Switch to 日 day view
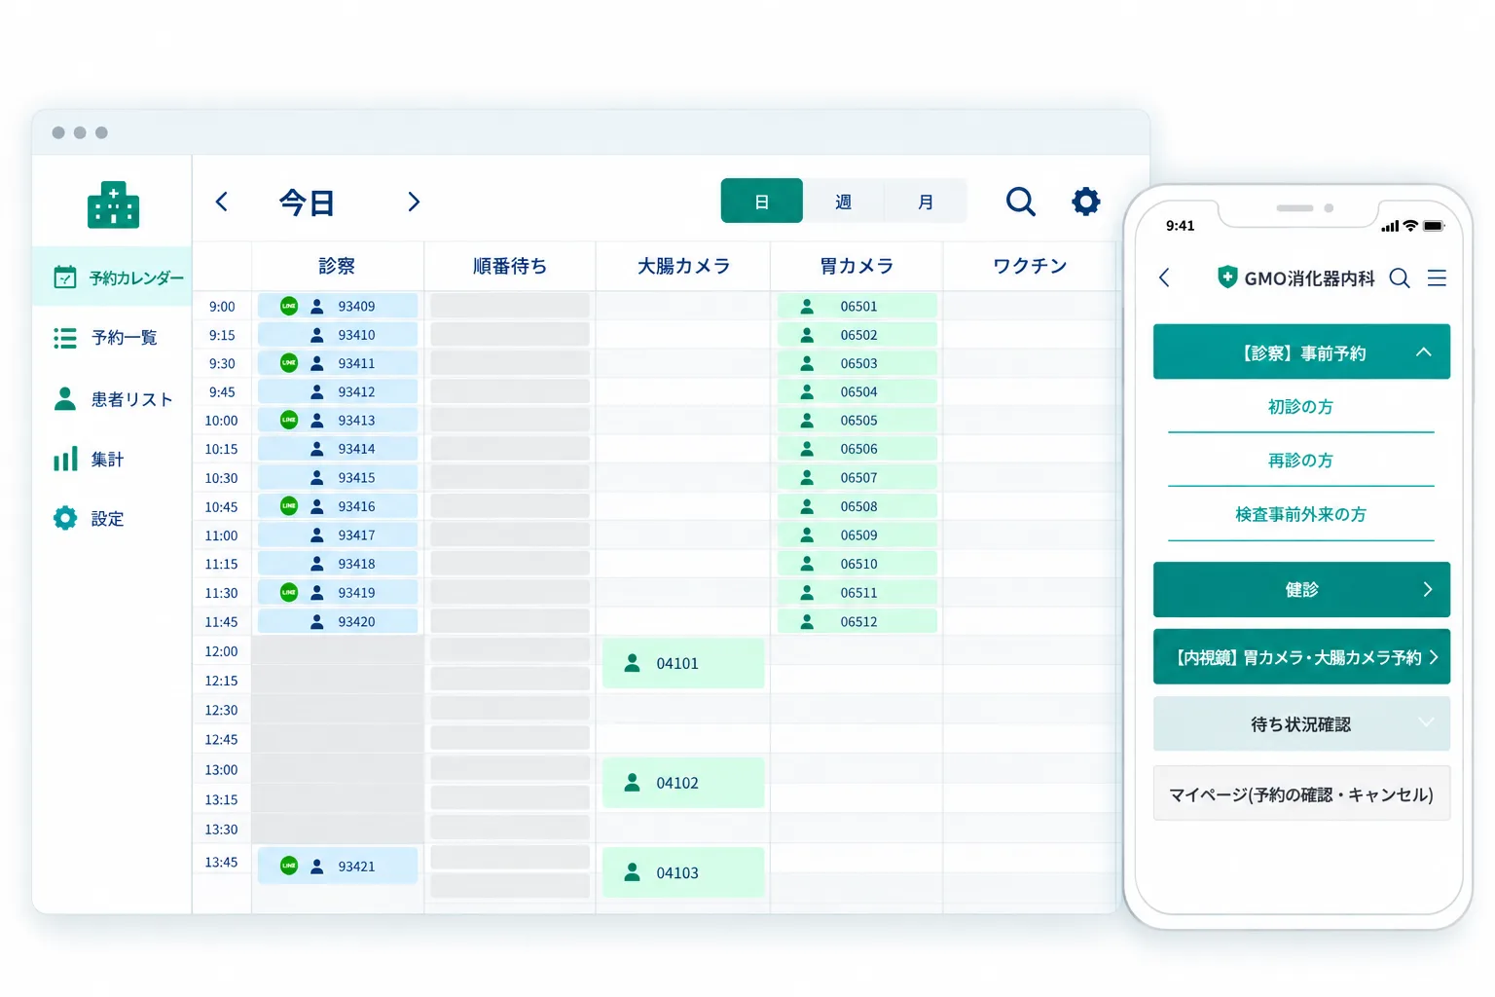 pyautogui.click(x=761, y=201)
